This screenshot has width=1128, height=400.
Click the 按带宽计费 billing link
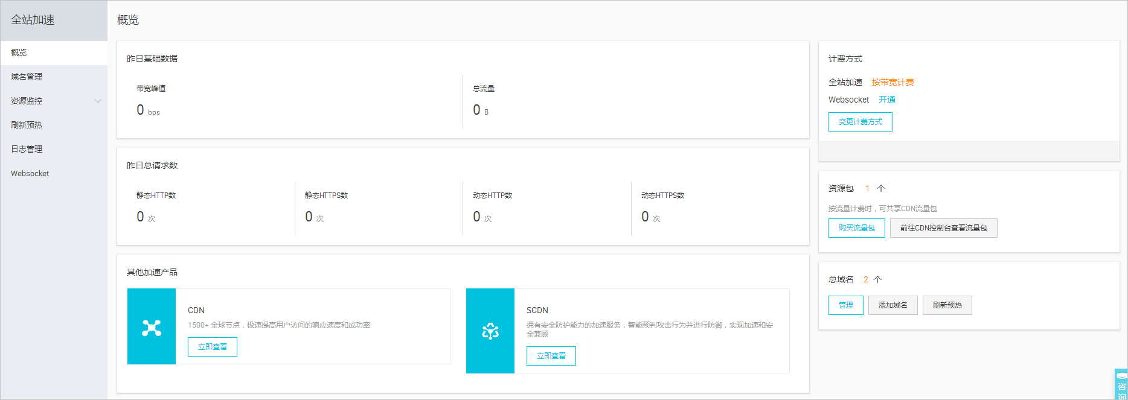tap(892, 82)
